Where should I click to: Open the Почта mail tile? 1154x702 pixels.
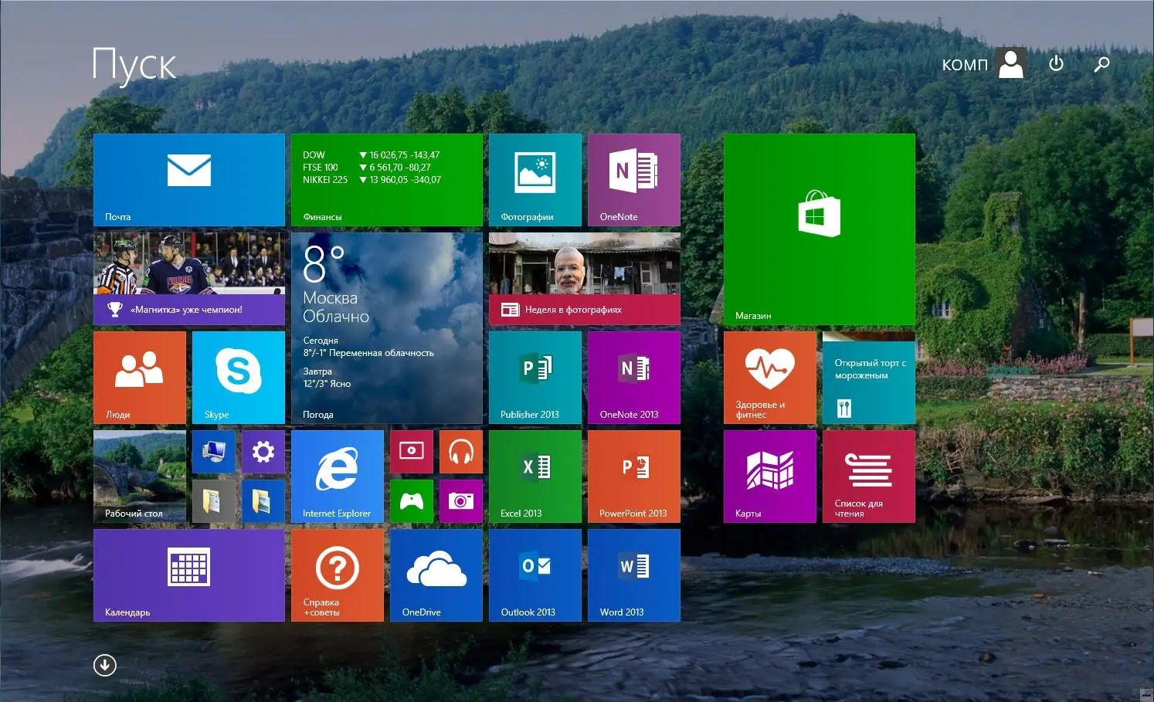189,180
